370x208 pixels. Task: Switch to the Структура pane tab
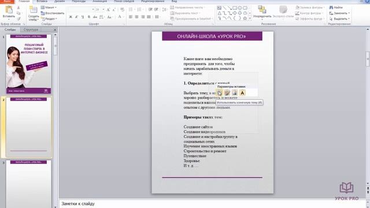click(31, 29)
